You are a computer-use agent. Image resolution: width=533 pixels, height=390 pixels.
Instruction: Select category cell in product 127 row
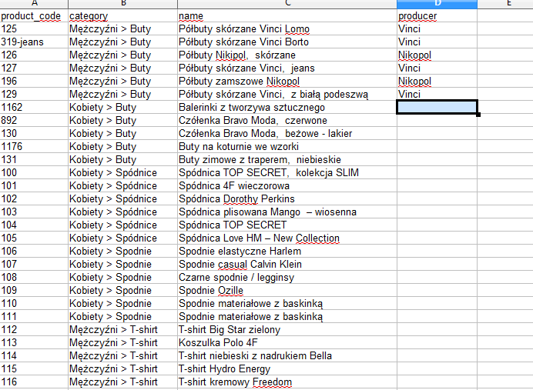pos(122,68)
